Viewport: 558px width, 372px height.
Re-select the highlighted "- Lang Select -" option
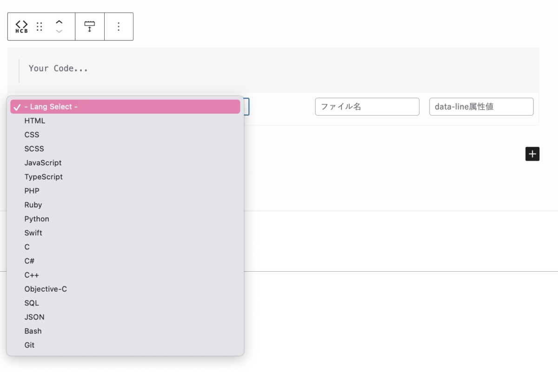pos(51,106)
